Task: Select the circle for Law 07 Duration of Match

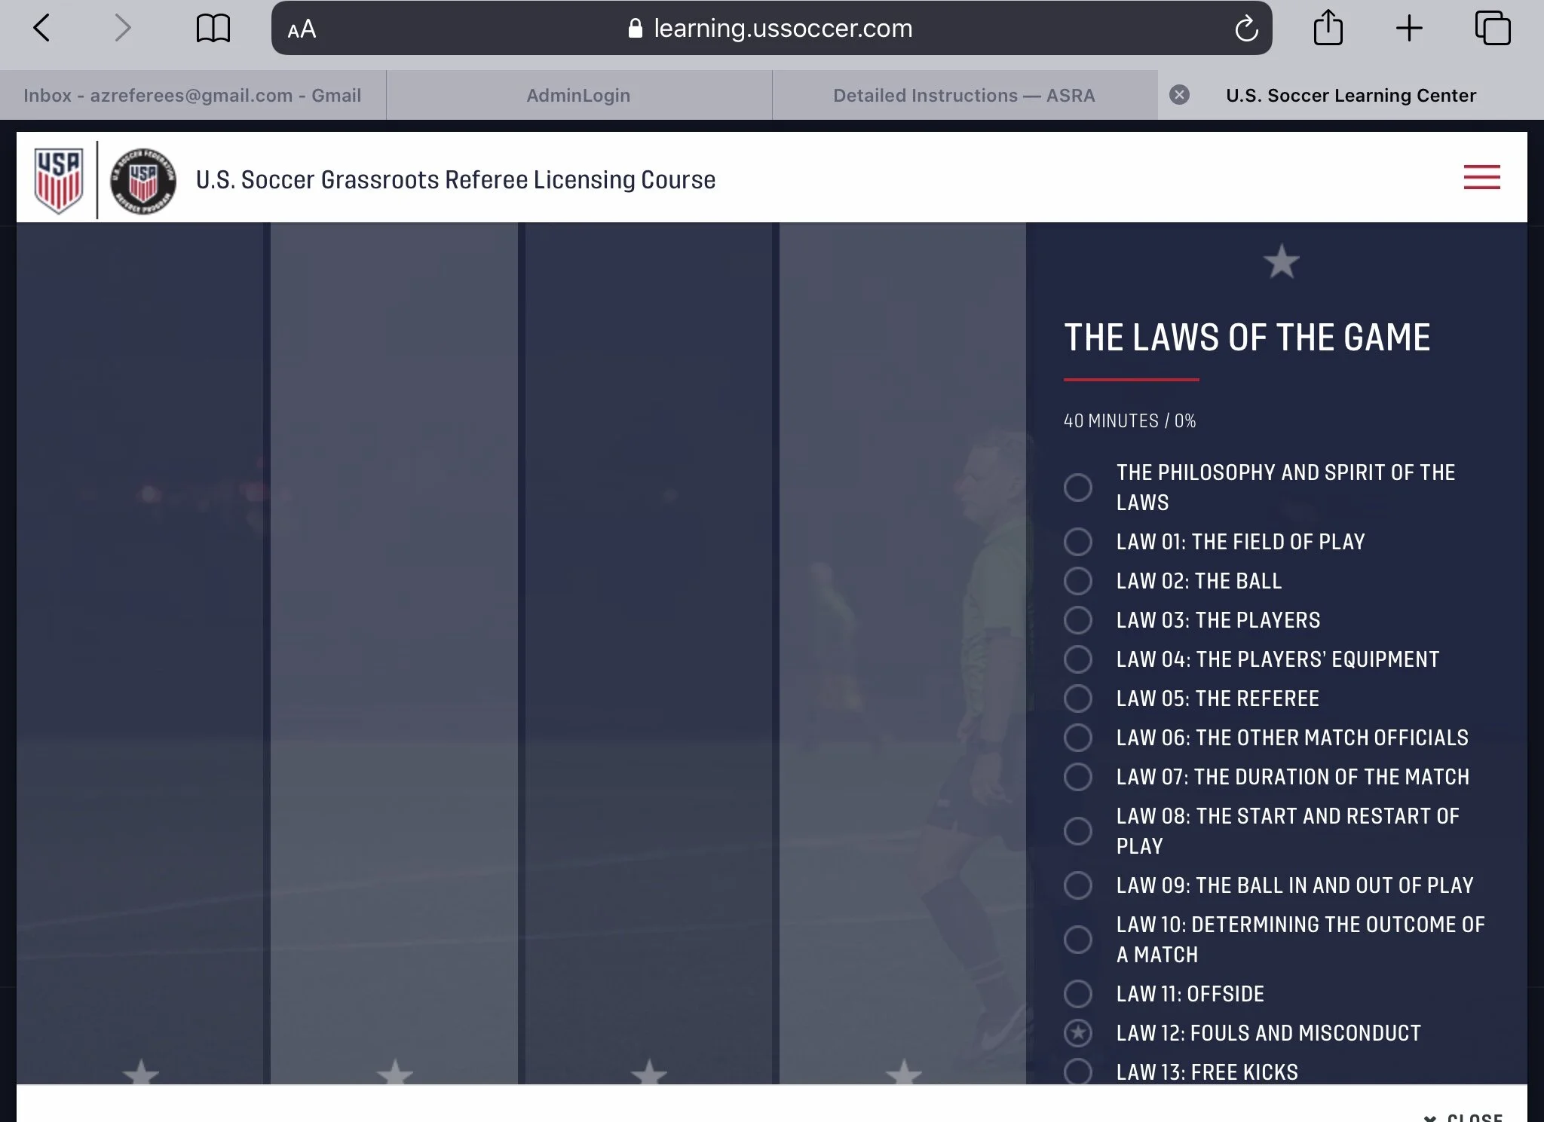Action: (x=1078, y=777)
